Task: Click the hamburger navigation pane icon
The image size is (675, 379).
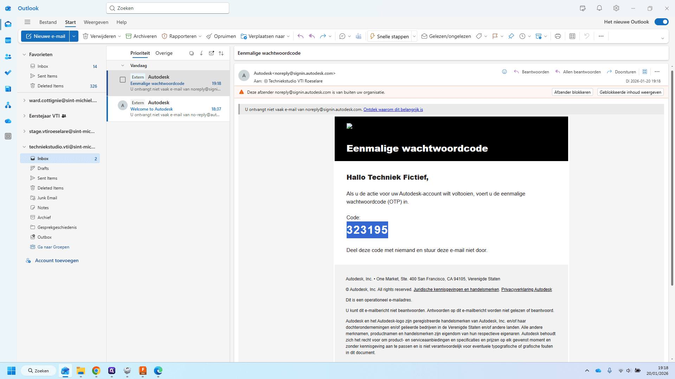Action: 27,22
